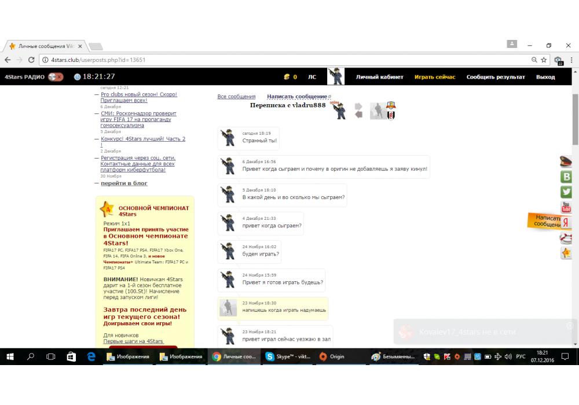Open the green Twitter bird icon

pyautogui.click(x=566, y=192)
